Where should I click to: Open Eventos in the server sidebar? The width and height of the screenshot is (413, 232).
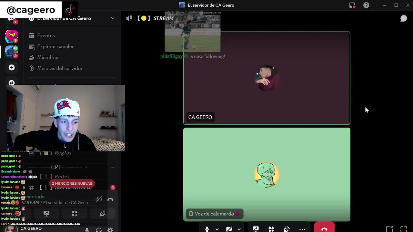coord(46,35)
